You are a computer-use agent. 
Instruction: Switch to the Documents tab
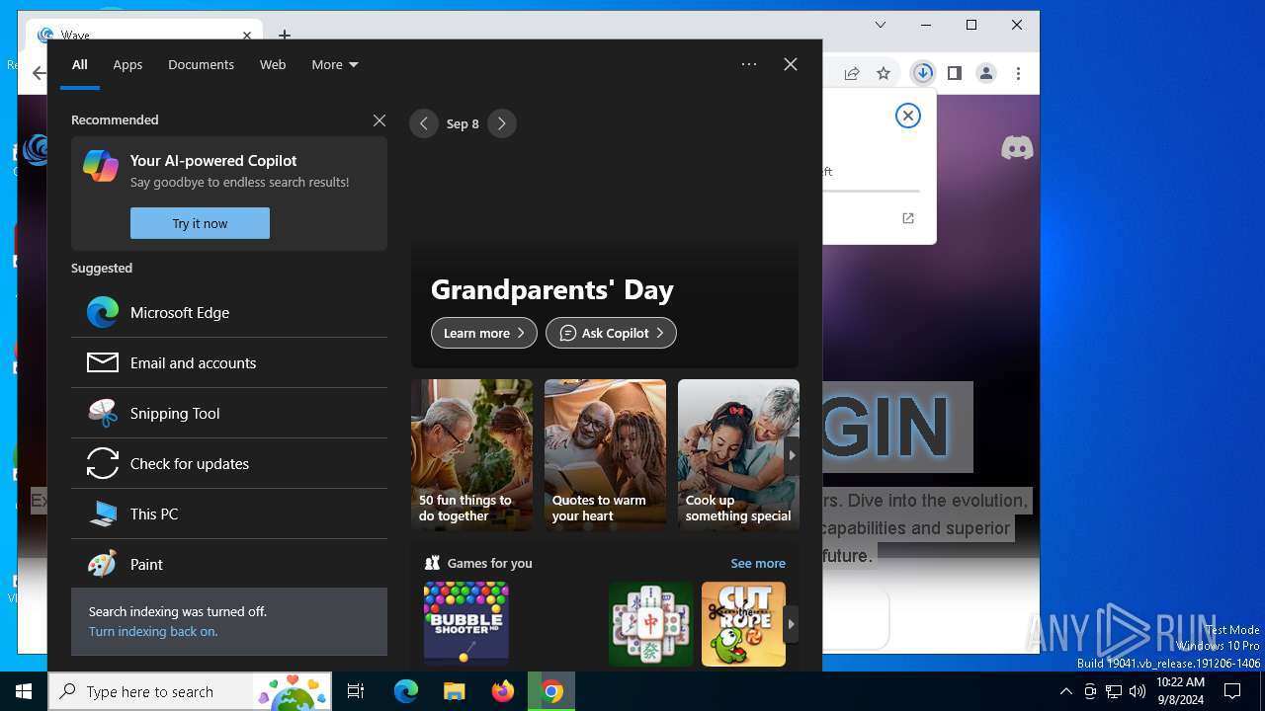coord(201,64)
